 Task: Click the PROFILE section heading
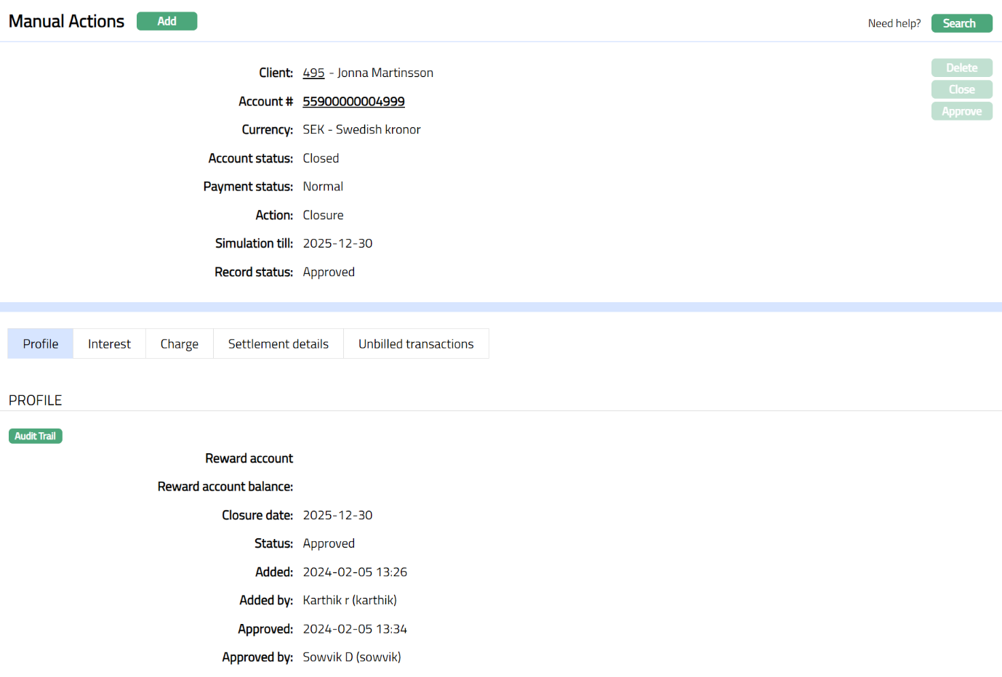pyautogui.click(x=35, y=400)
